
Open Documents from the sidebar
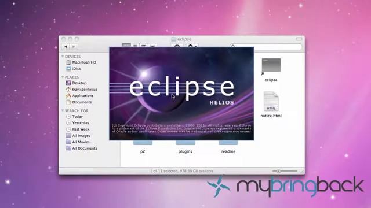point(79,102)
